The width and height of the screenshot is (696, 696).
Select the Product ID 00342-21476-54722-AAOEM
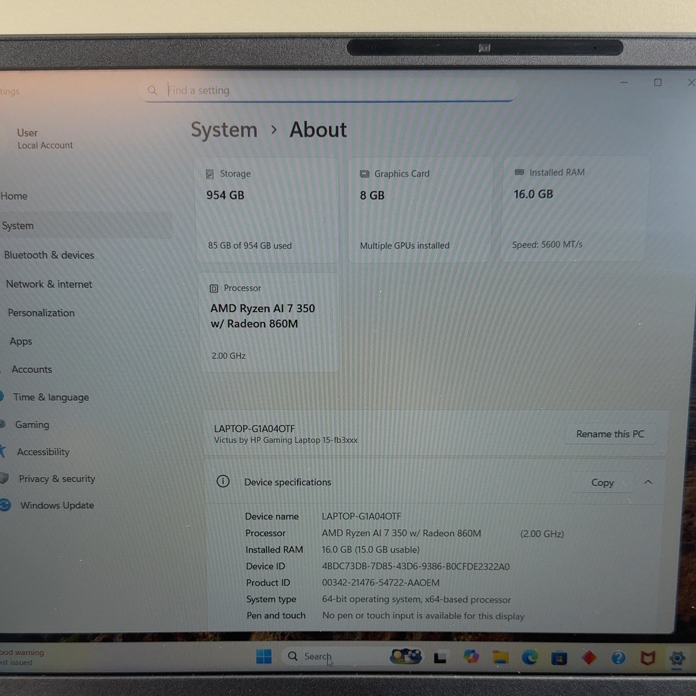click(x=380, y=583)
